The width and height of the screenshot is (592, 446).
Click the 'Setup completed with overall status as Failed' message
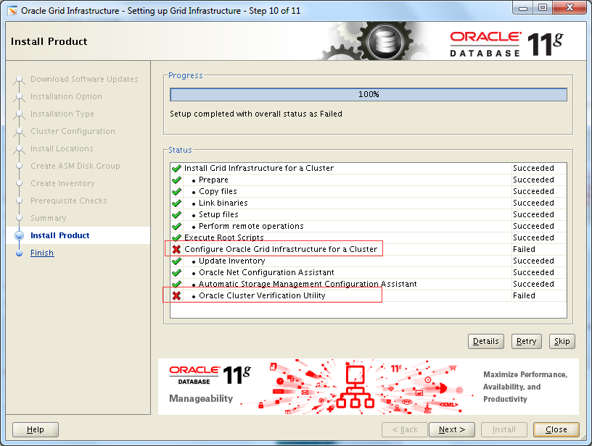pos(256,114)
